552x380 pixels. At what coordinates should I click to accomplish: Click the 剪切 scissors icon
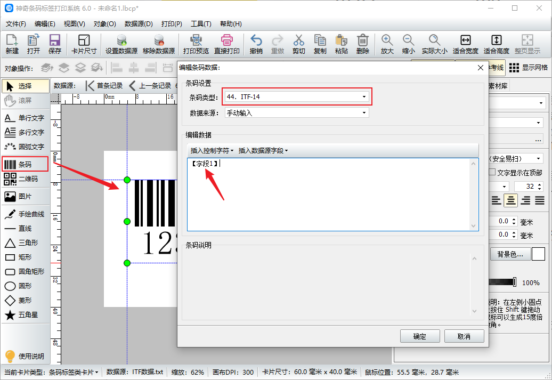coord(298,44)
